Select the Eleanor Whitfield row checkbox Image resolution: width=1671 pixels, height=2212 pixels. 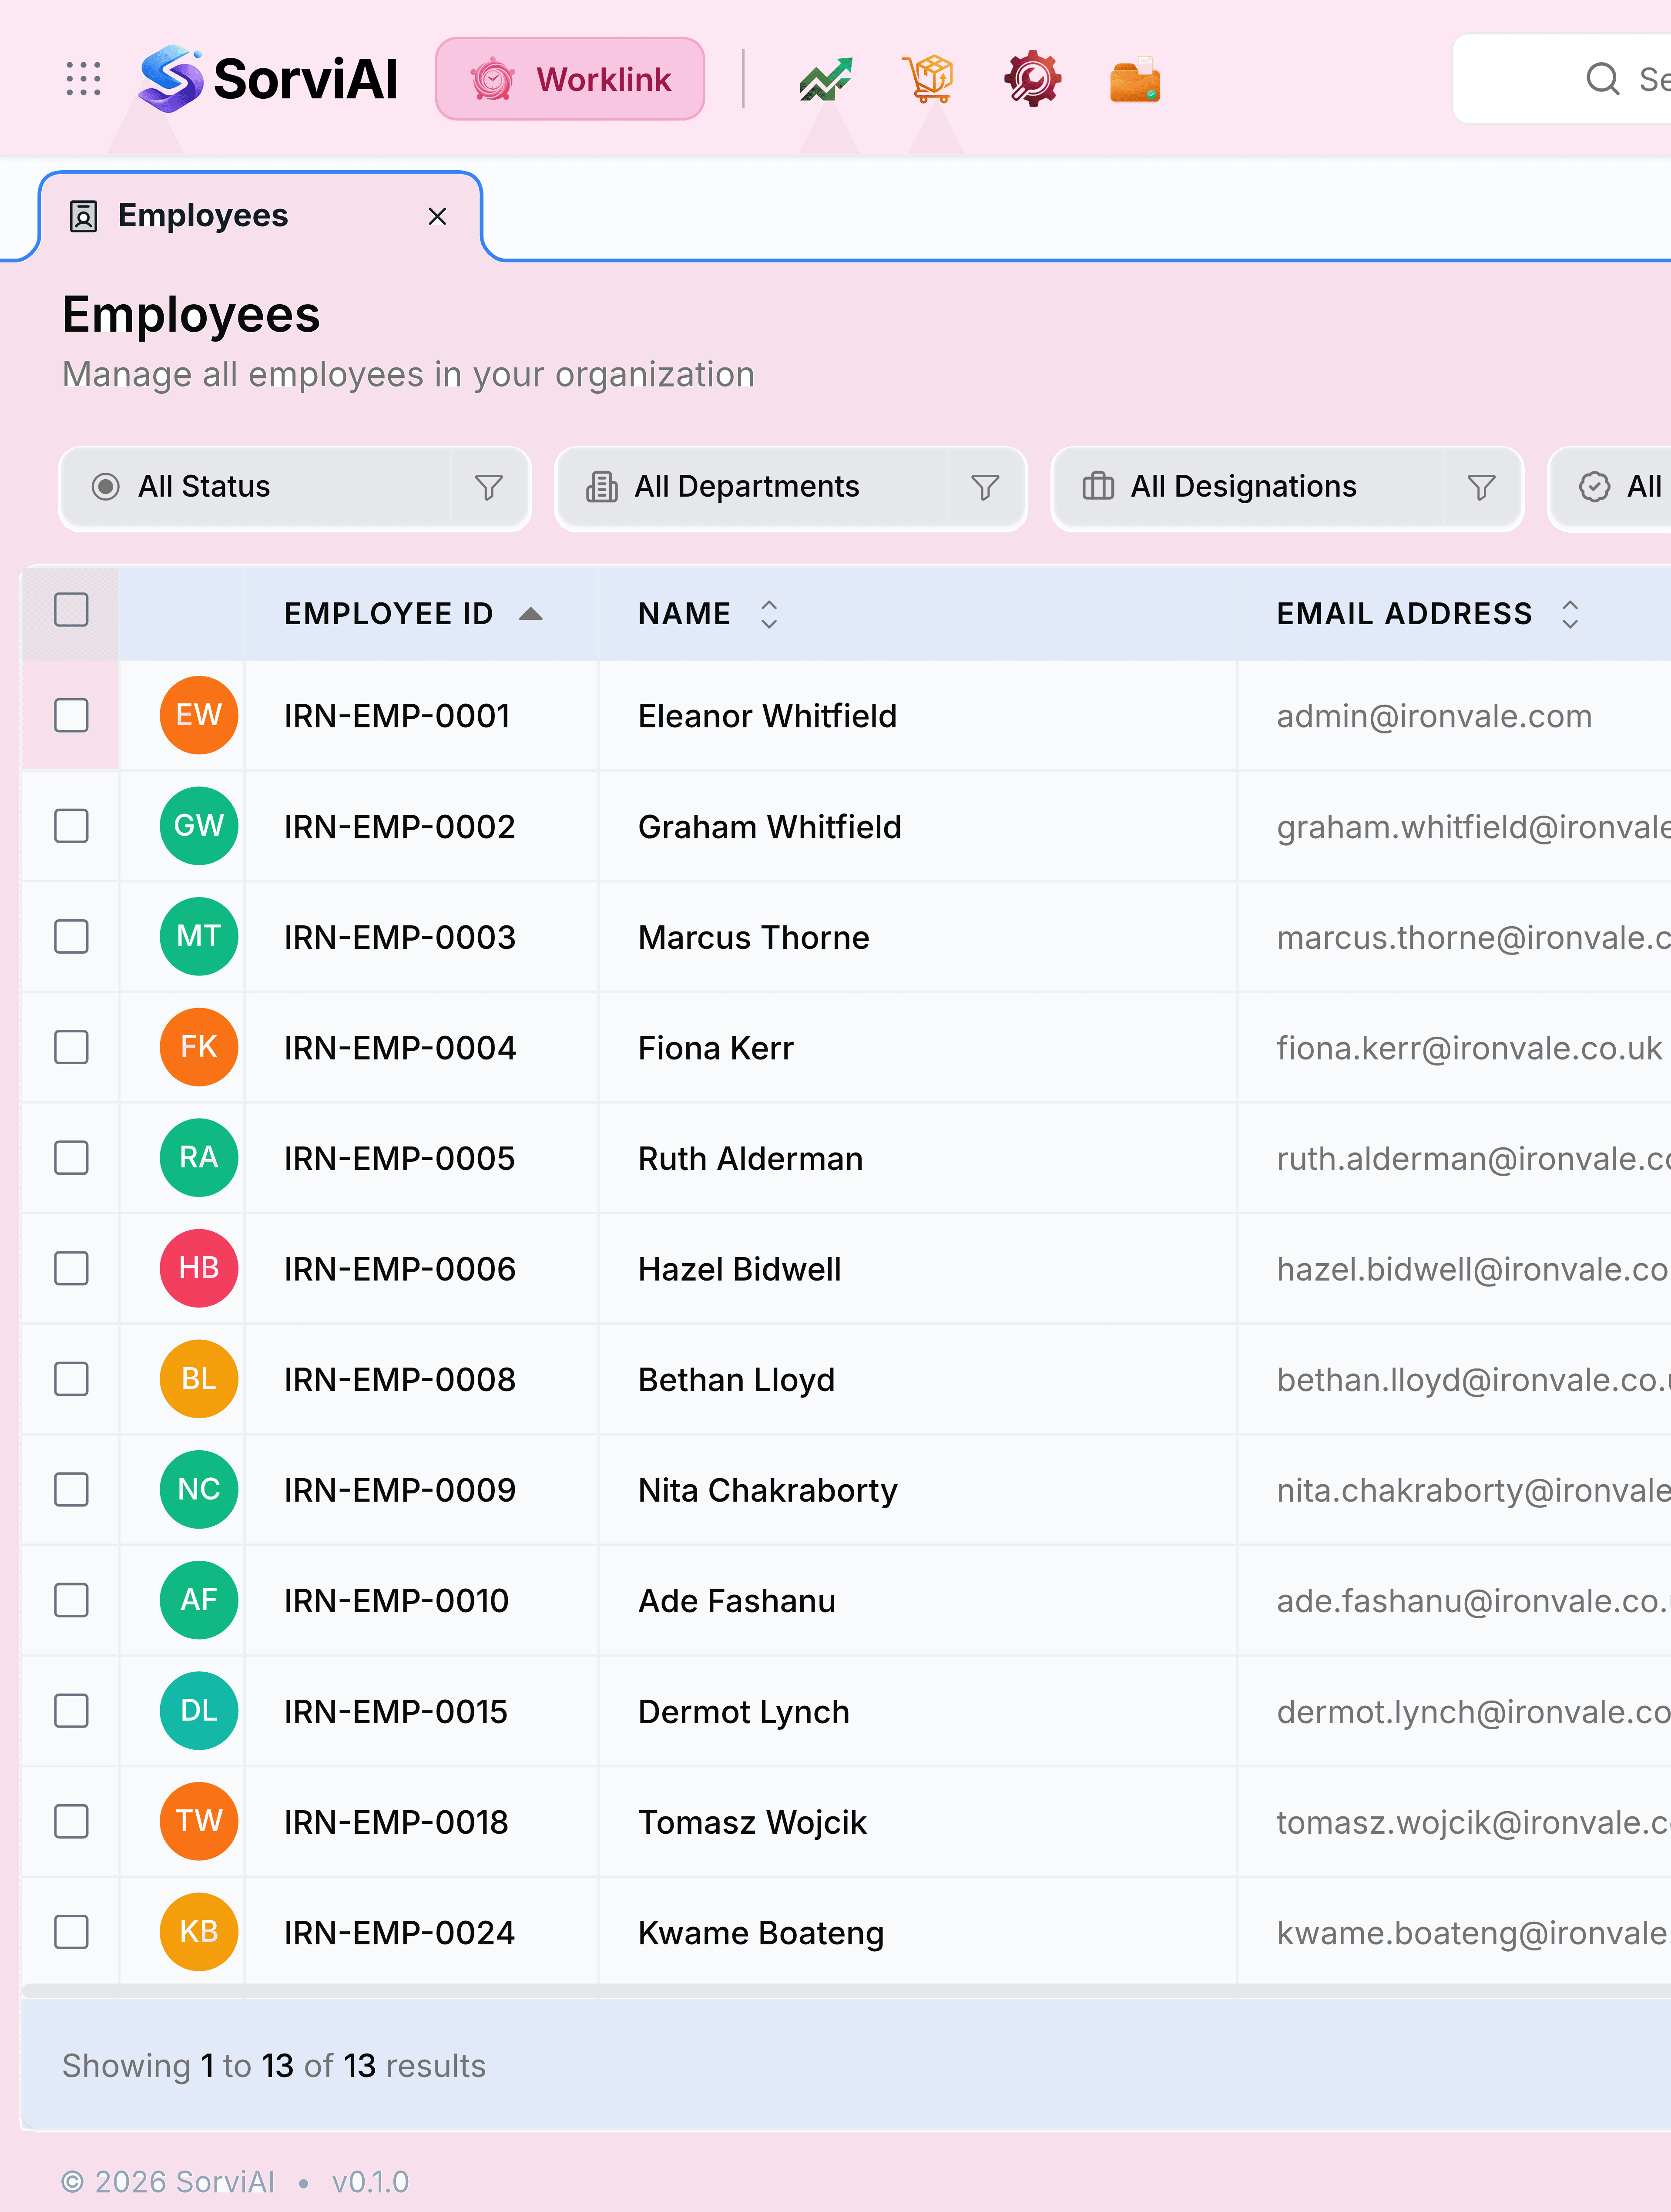pos(71,715)
